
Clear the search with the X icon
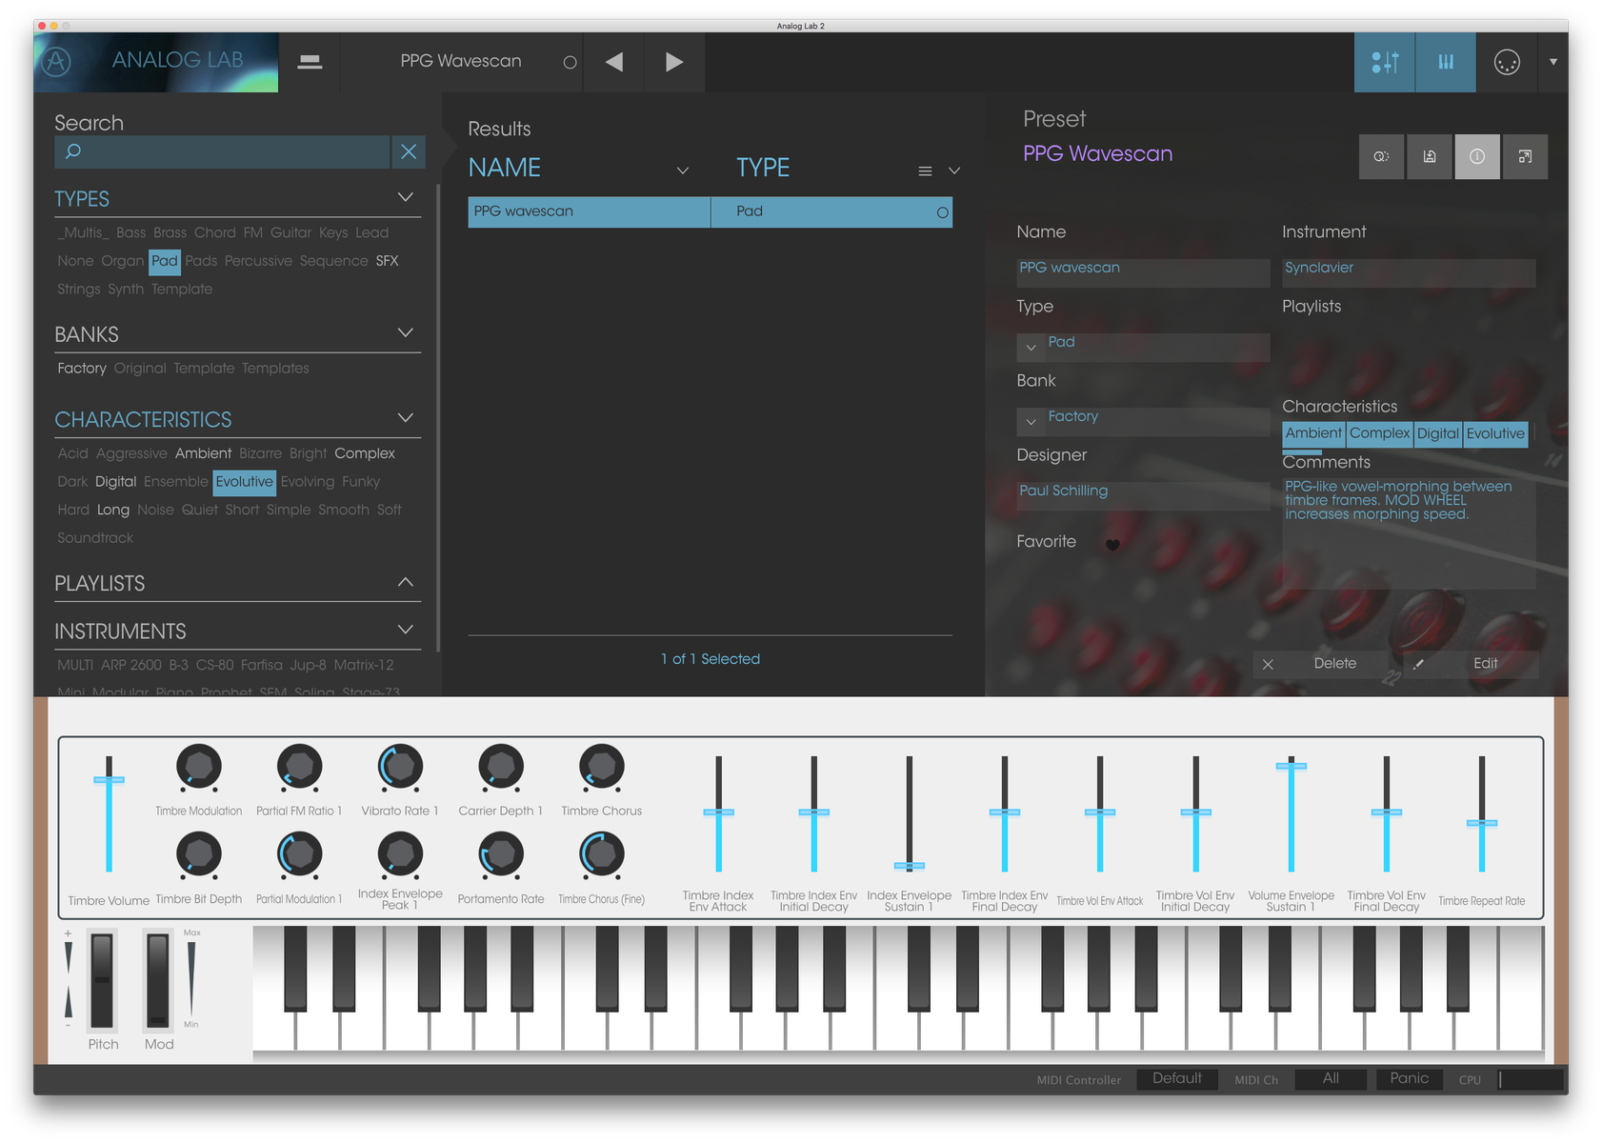point(409,151)
